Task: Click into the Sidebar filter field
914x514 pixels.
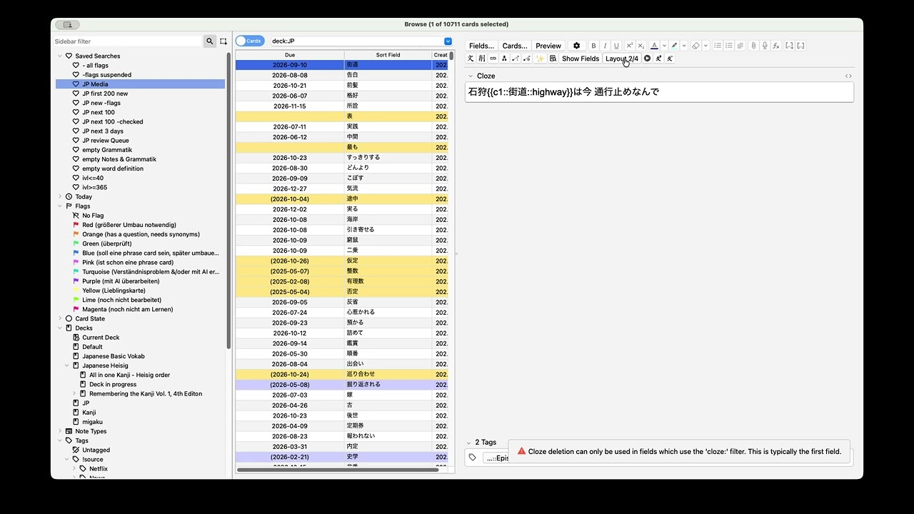Action: (x=129, y=41)
